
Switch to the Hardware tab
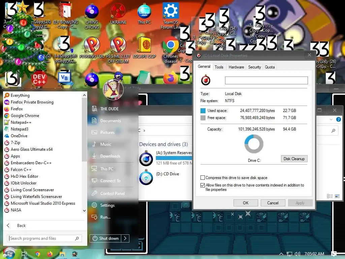[x=236, y=67]
